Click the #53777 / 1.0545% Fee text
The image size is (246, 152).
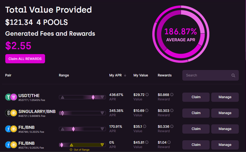pos(32,100)
